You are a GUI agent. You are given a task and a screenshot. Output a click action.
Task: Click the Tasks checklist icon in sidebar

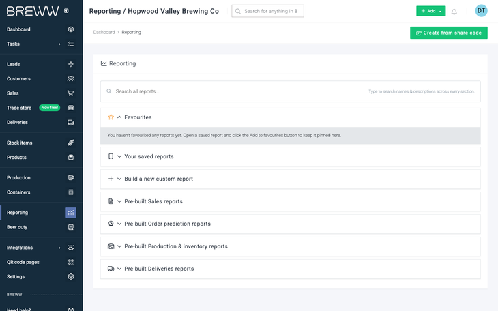click(71, 44)
